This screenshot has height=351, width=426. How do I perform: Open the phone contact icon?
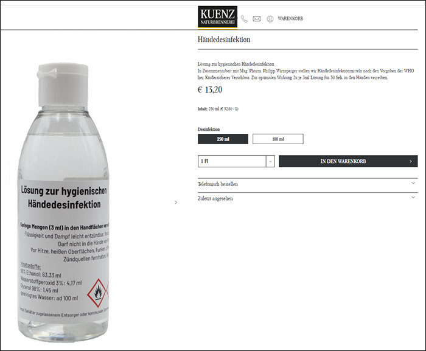coord(244,19)
